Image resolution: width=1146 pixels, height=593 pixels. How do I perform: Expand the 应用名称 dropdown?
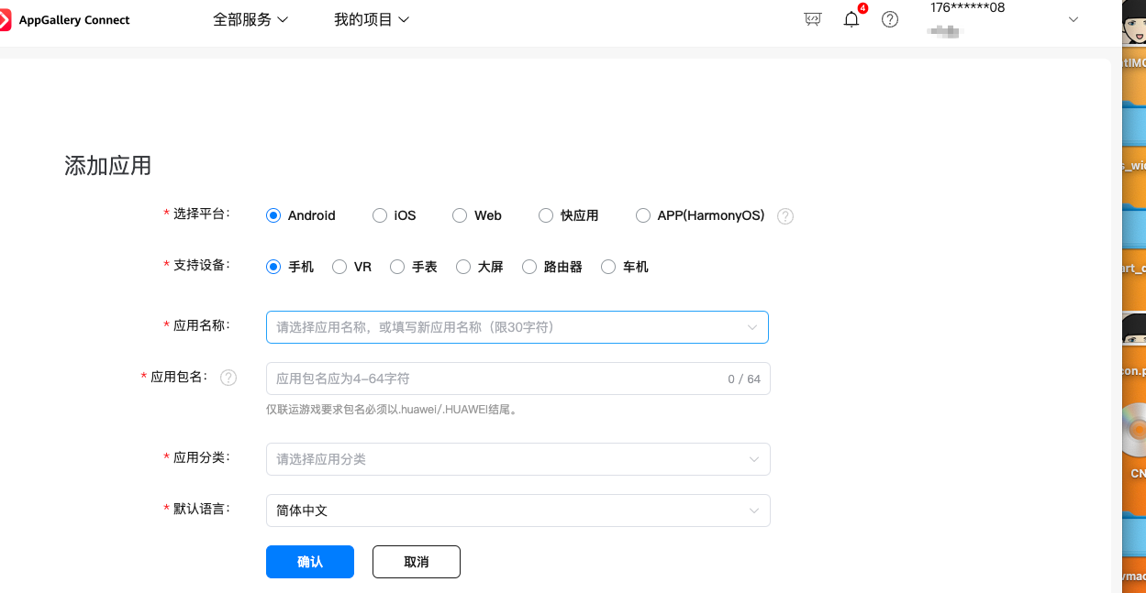click(x=517, y=327)
